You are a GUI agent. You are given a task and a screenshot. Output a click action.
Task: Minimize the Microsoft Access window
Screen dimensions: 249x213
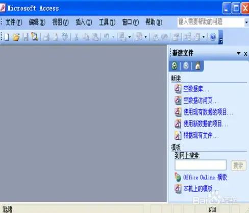(x=227, y=8)
